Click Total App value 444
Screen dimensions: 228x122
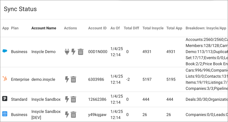[x=170, y=100]
